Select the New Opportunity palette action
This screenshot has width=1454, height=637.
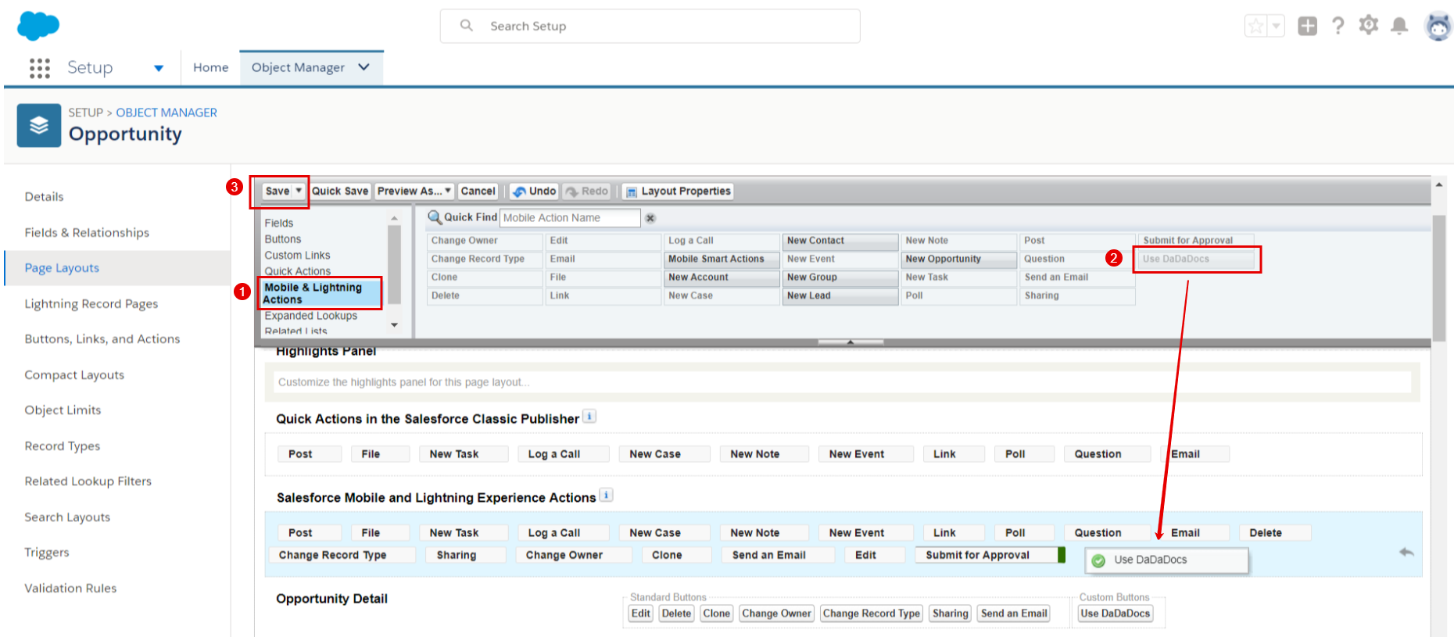tap(958, 259)
